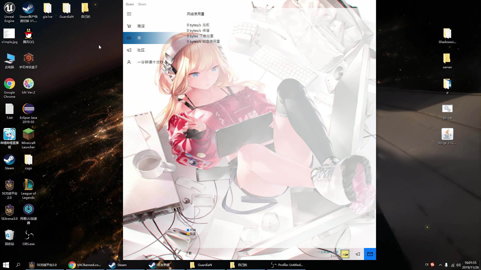Switch to VACBanned Chrome taskbar window
The width and height of the screenshot is (481, 270).
[x=85, y=265]
